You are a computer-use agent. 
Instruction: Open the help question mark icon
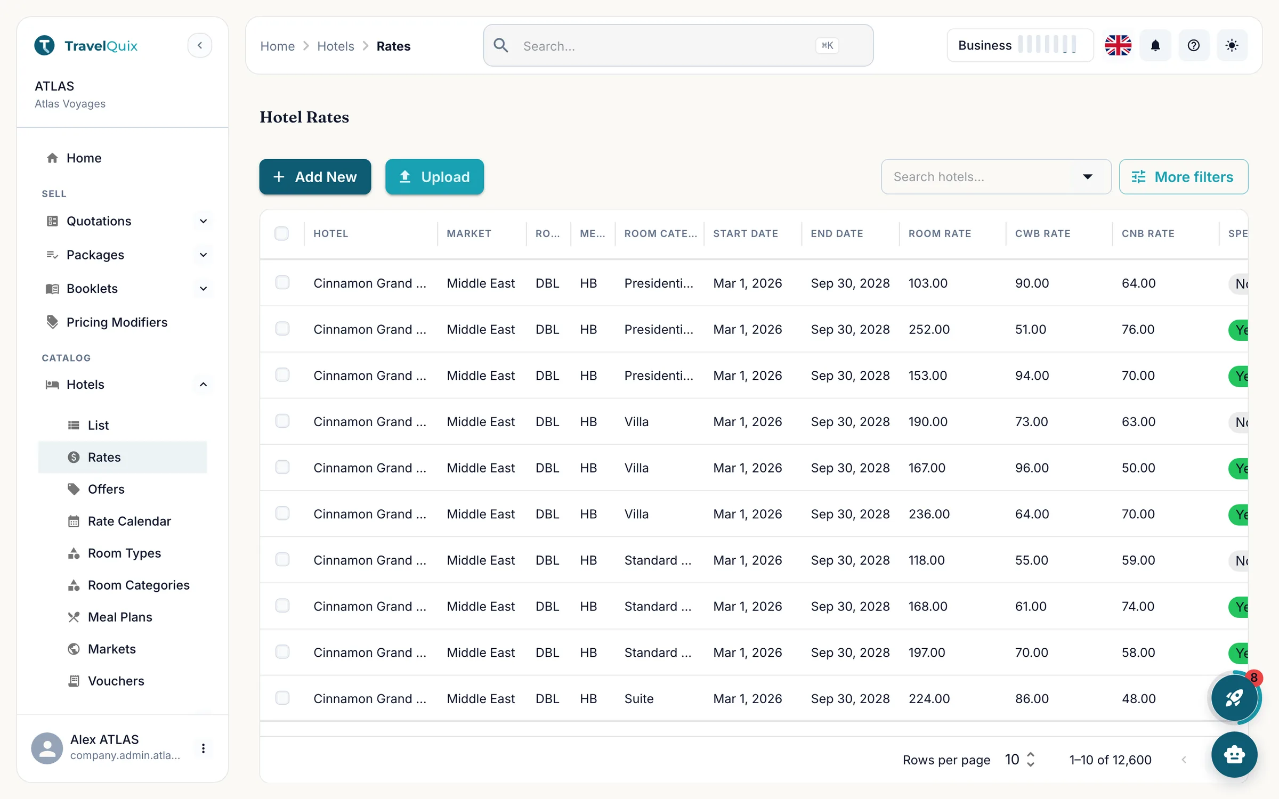tap(1194, 45)
